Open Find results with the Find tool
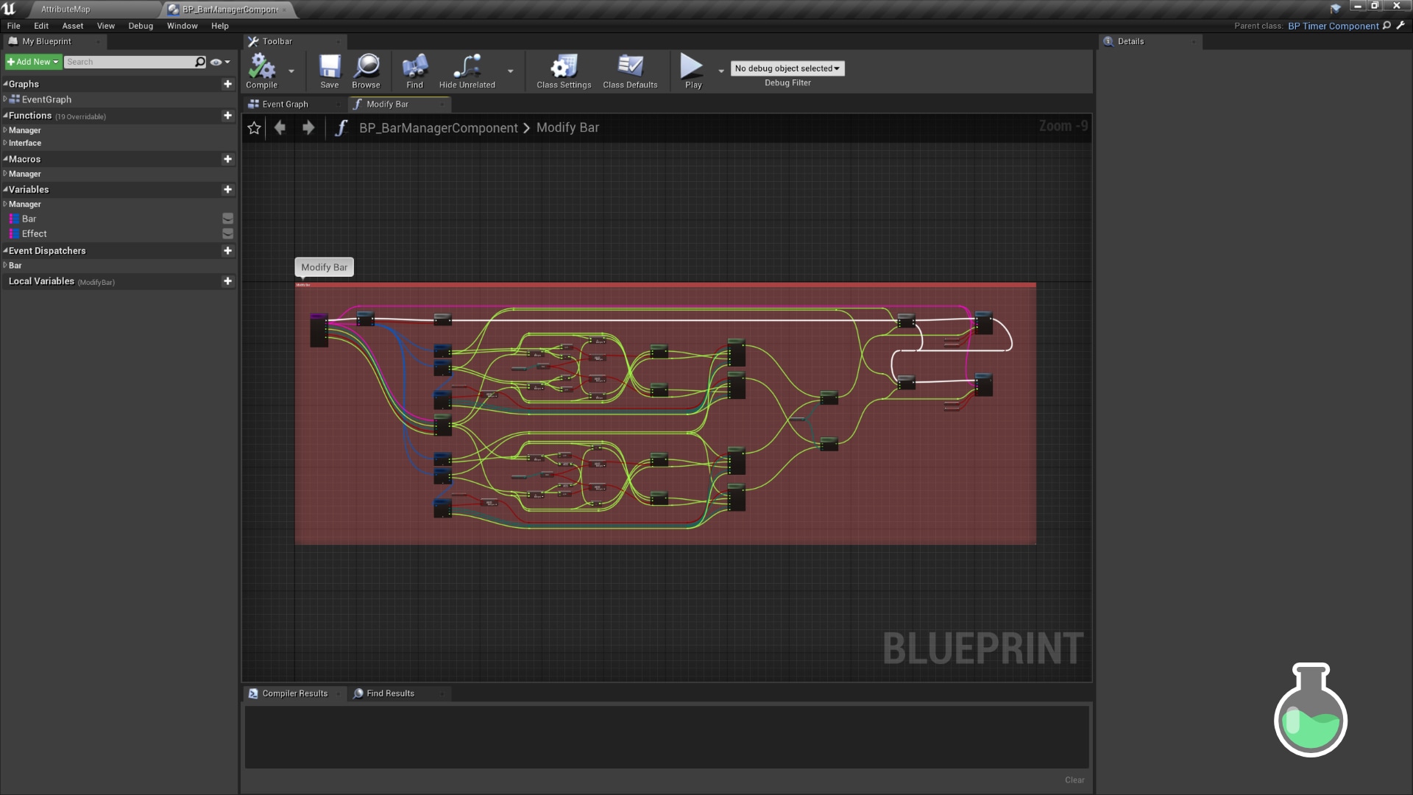 click(414, 70)
